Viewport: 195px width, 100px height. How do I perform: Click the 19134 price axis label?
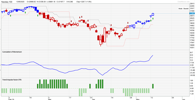192,28
